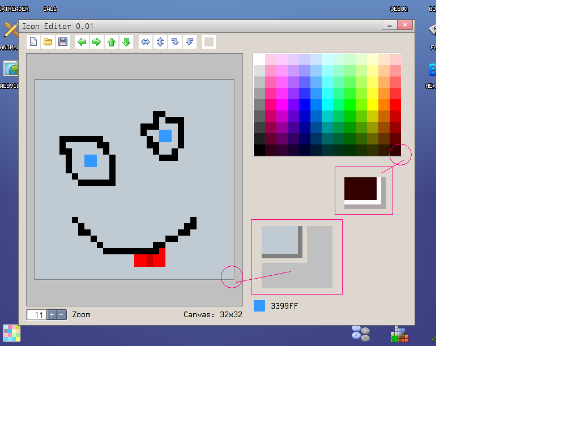Click the dark maroon active color box
Screen dimensions: 580x435
click(360, 189)
